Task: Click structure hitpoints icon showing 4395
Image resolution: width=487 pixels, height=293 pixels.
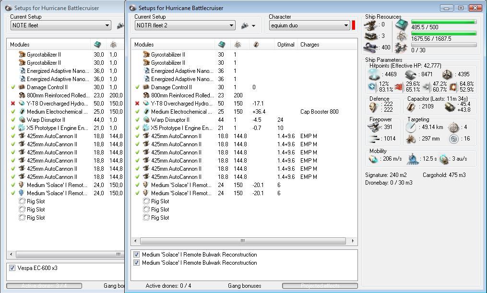Action: point(447,74)
